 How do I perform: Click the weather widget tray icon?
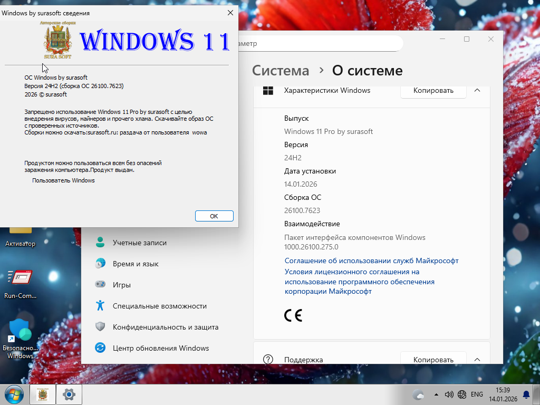(418, 394)
